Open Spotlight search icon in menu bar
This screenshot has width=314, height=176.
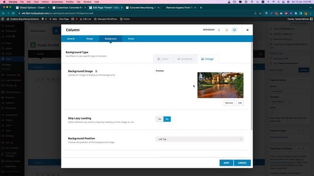click(278, 2)
